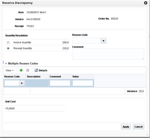Close the Resolve Discrepancy dialog
The image size is (150, 138).
tap(146, 3)
